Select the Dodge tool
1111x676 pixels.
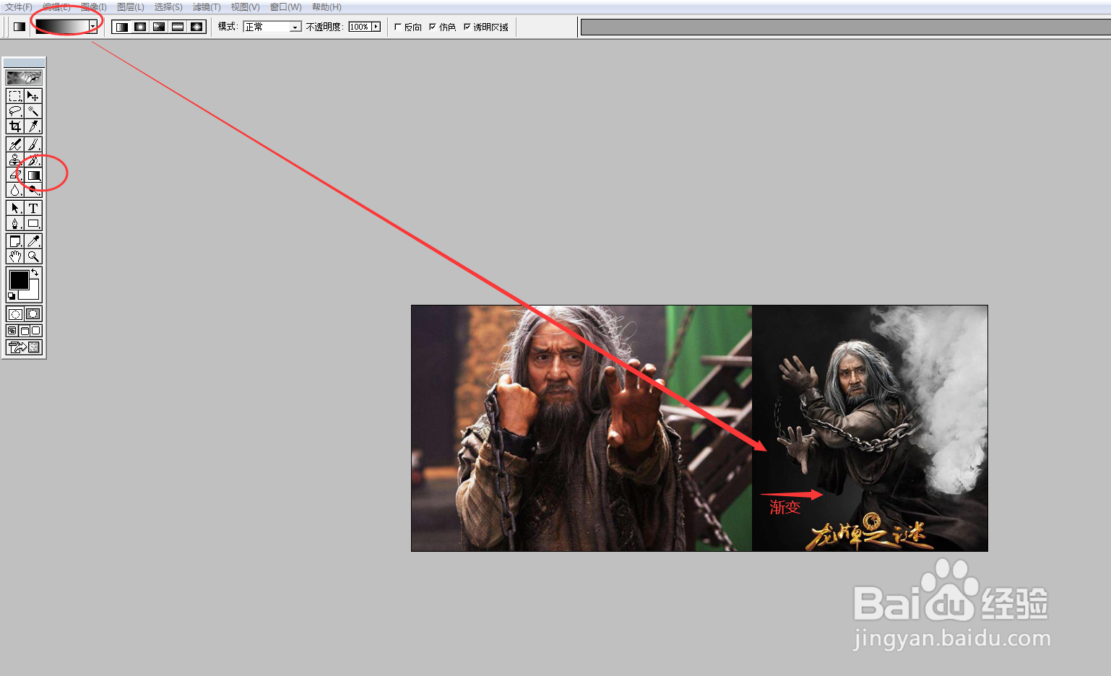click(x=33, y=190)
